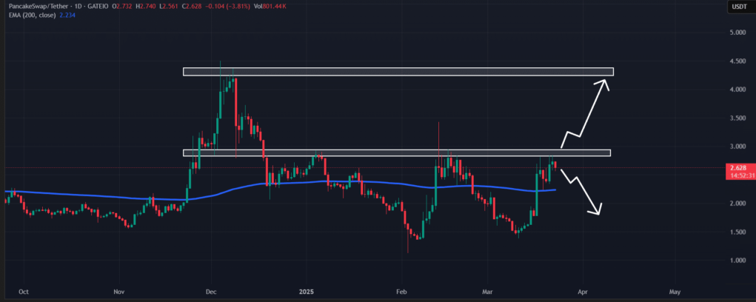Click the 1.500 price axis label
The image size is (756, 302).
point(737,232)
